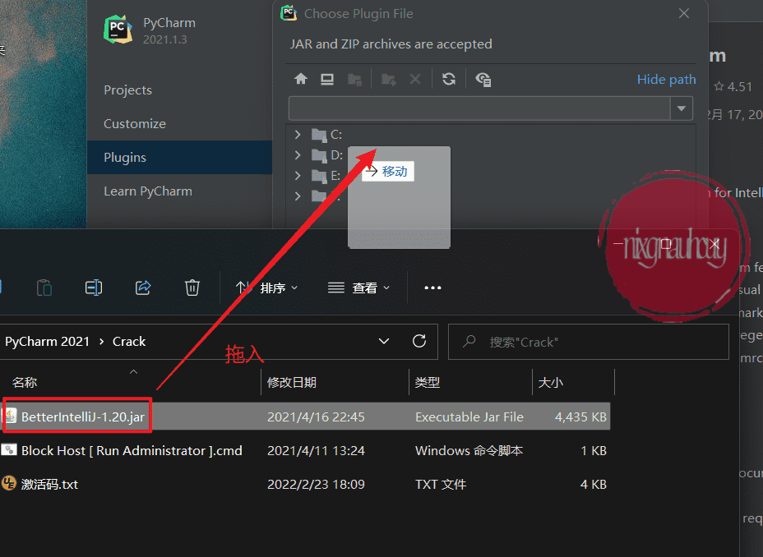Screen dimensions: 763x557
Task: Open the address bar history dropdown chevron
Action: [x=384, y=341]
